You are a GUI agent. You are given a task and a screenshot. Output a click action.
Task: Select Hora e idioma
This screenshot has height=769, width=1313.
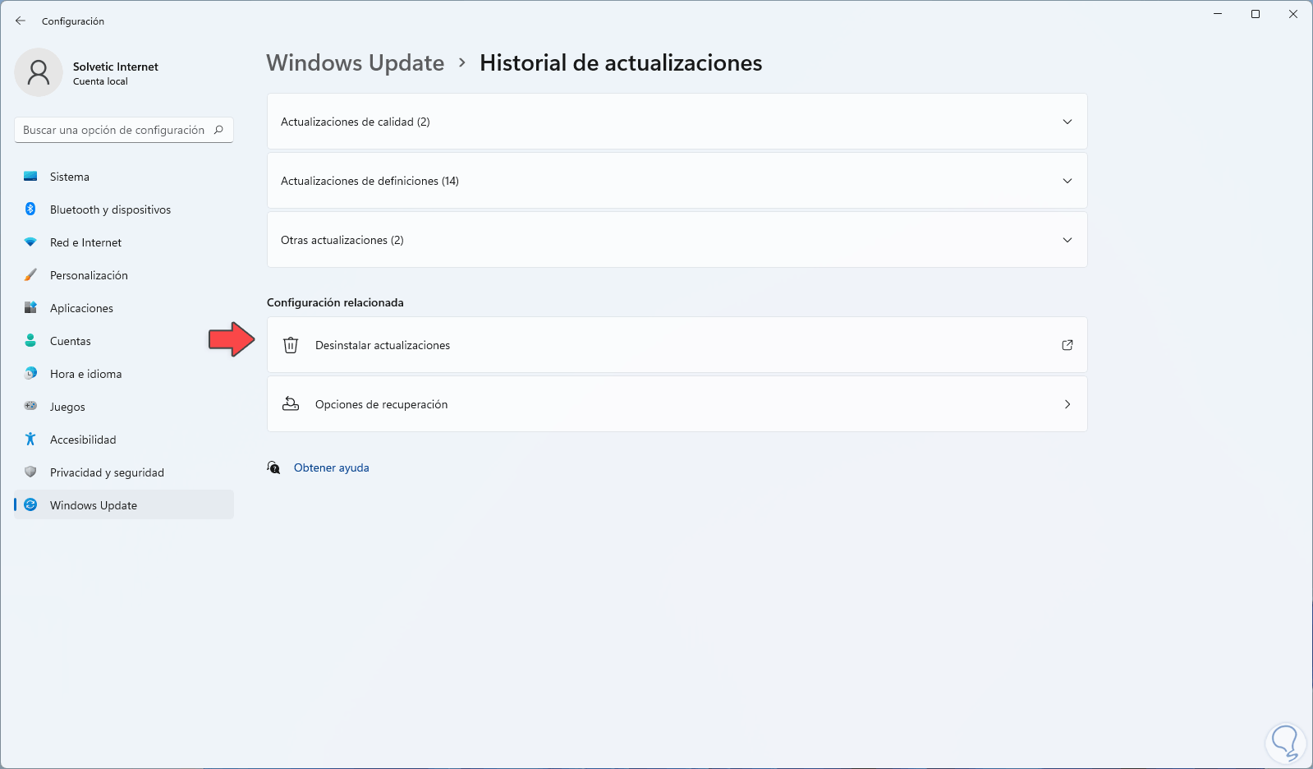[x=124, y=374]
